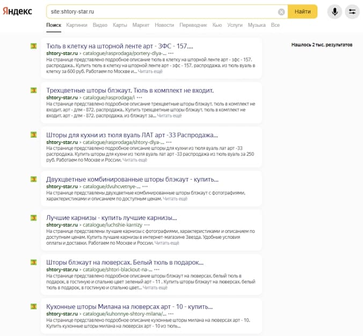Expand Читать ещё under Шторы для кухни snippet

point(135,160)
